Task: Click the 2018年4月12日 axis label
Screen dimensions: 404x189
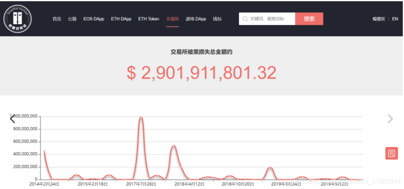Action: [x=189, y=184]
